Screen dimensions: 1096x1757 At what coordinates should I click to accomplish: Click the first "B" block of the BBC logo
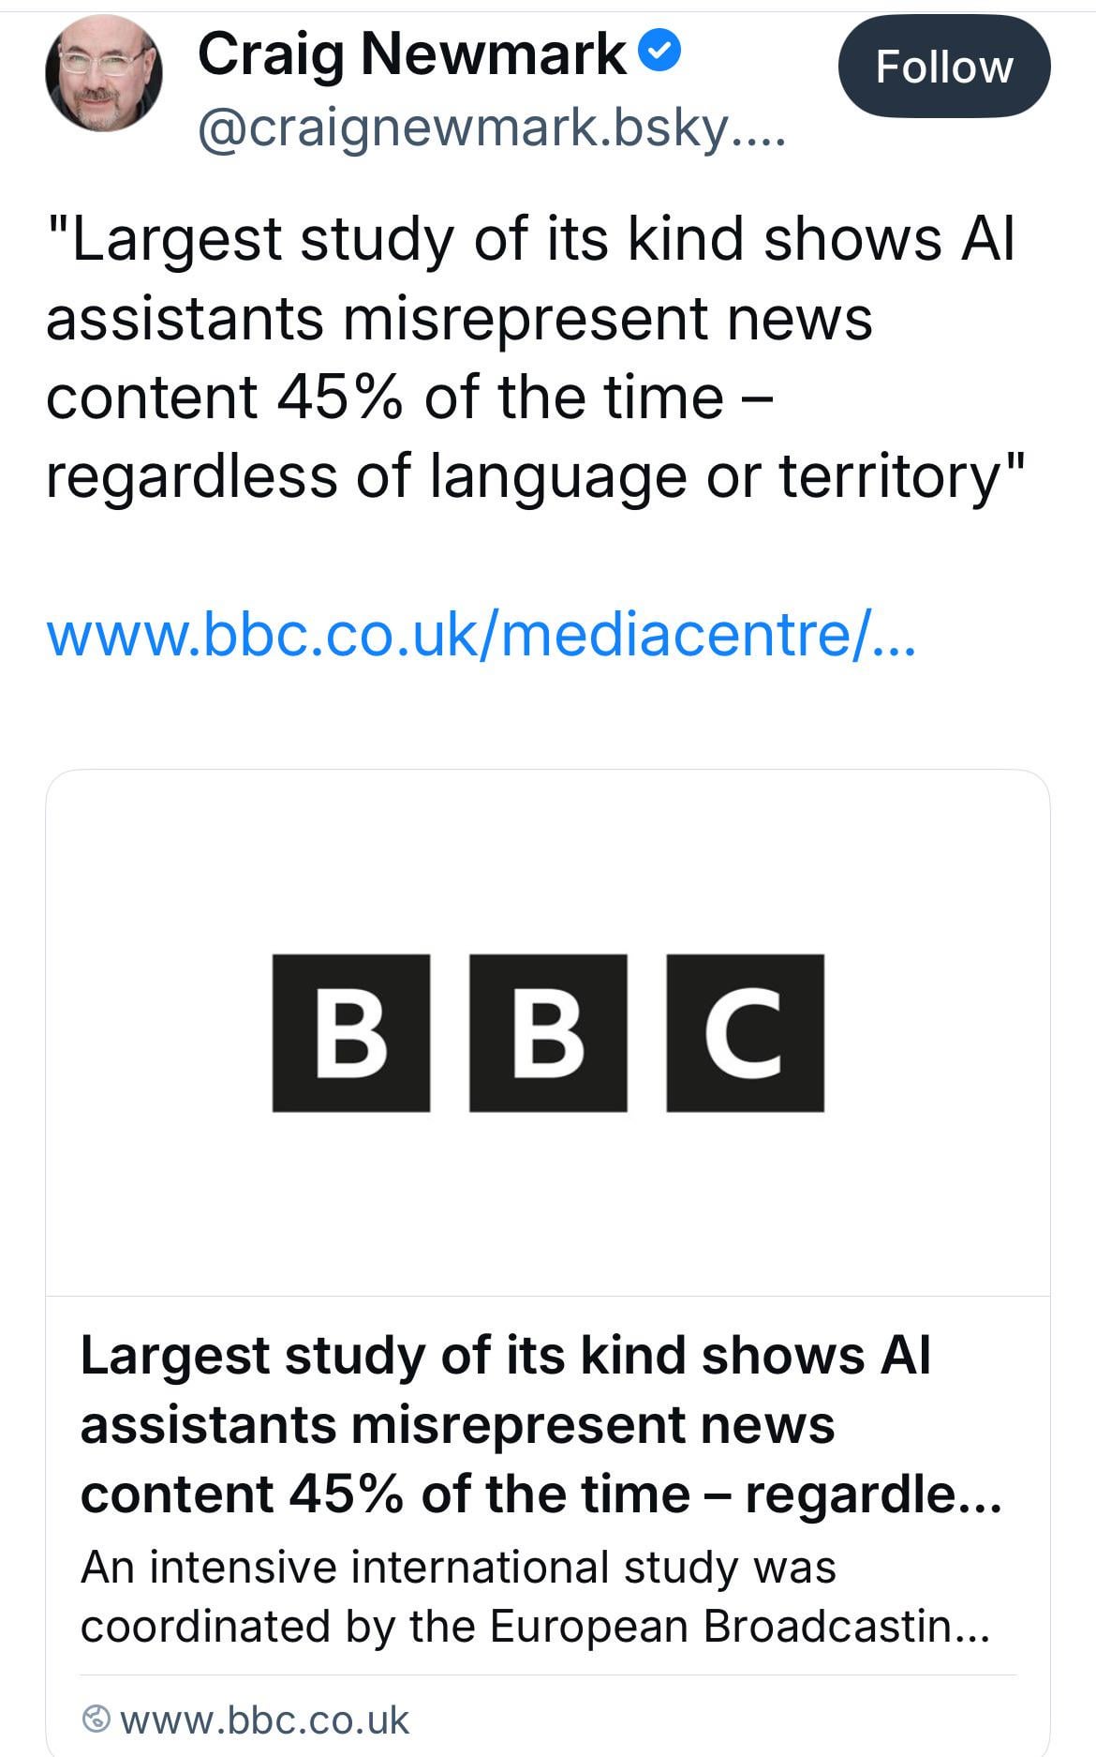[351, 1033]
